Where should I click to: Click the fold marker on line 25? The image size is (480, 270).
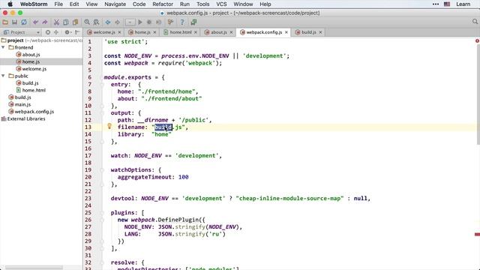pyautogui.click(x=102, y=213)
